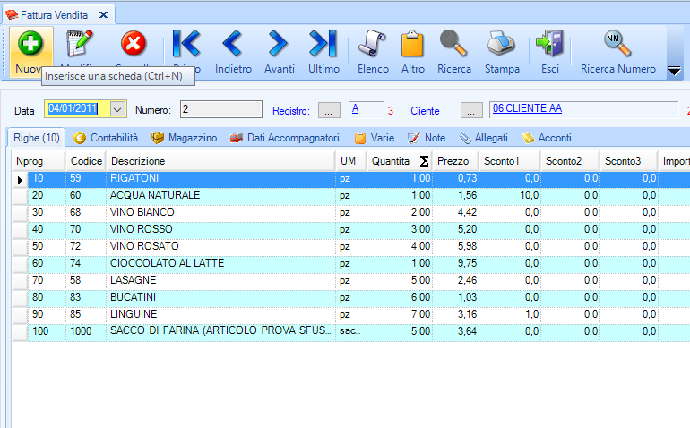This screenshot has height=428, width=690.
Task: Click the browse button next to Registro
Action: click(x=330, y=110)
